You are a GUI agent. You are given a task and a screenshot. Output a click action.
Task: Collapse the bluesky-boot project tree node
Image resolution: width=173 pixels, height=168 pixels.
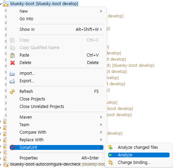(x=1, y=4)
